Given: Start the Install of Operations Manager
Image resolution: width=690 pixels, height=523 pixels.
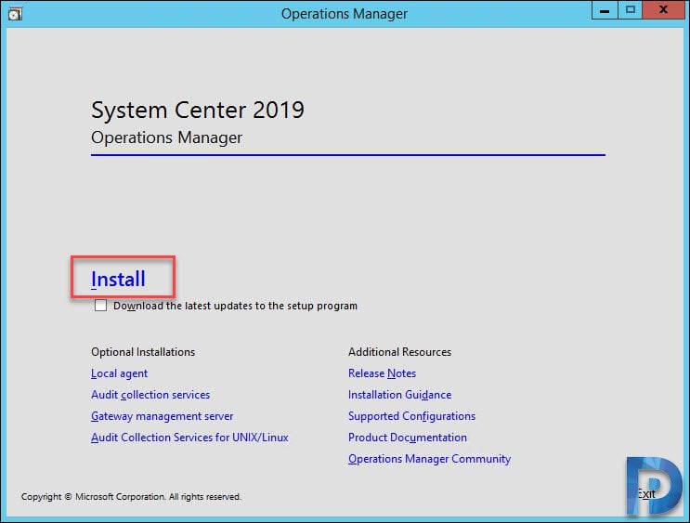Looking at the screenshot, I should click(118, 279).
